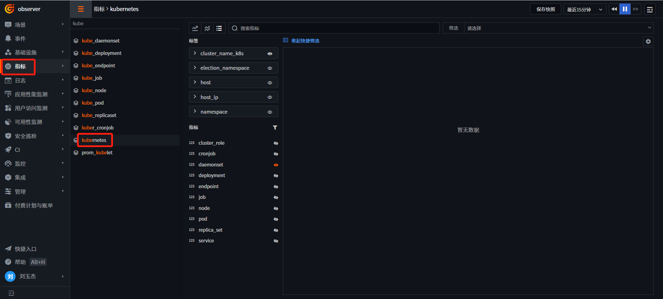The width and height of the screenshot is (663, 299).
Task: Click the observer logo icon
Action: [x=9, y=9]
